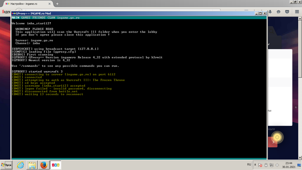Open Windows Explorer folder in taskbar

point(32,165)
